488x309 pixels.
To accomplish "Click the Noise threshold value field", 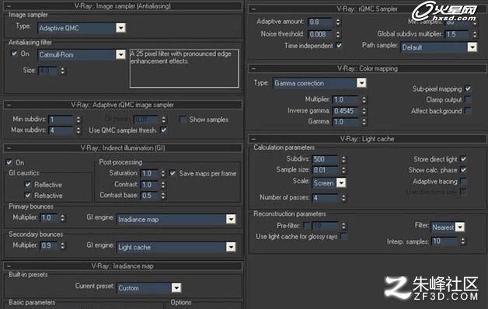I will (x=321, y=34).
